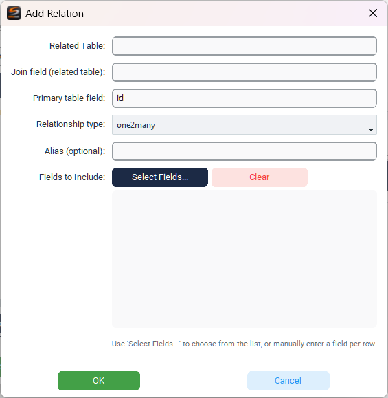Click the 'Add Relation' window title text

(54, 14)
